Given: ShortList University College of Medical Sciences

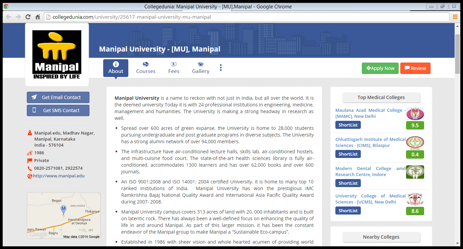Looking at the screenshot, I should [348, 211].
